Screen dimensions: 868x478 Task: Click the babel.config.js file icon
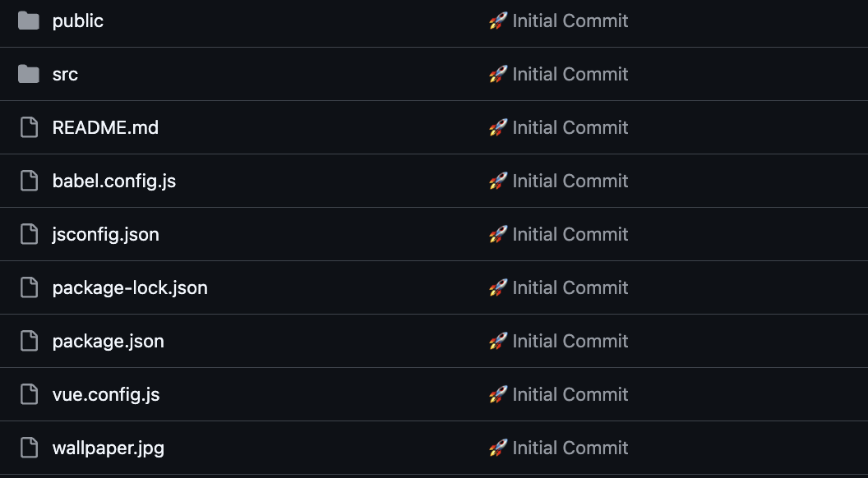tap(29, 181)
